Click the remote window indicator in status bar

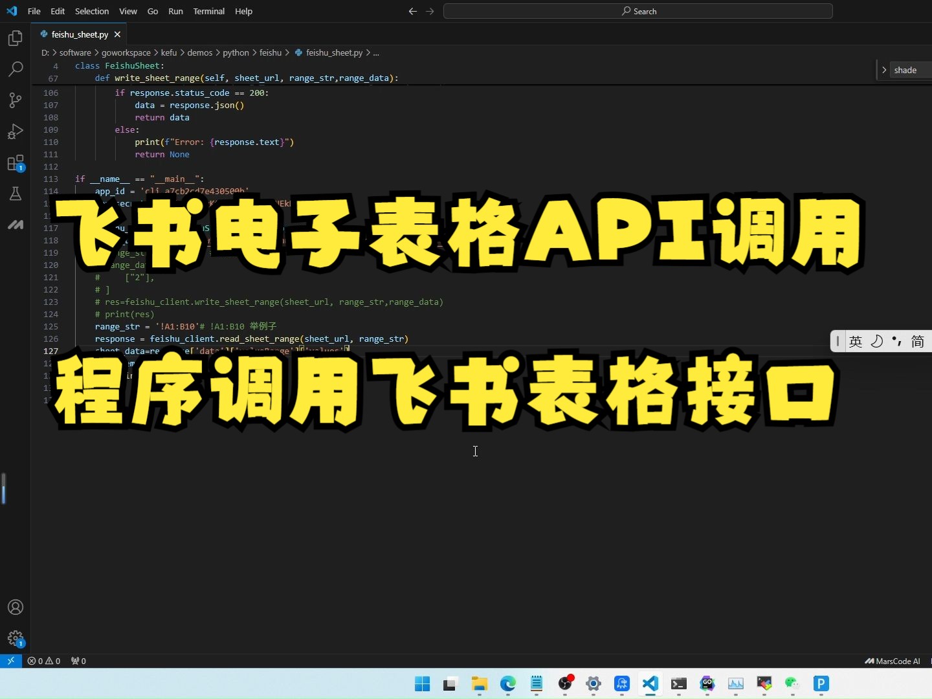pyautogui.click(x=11, y=661)
